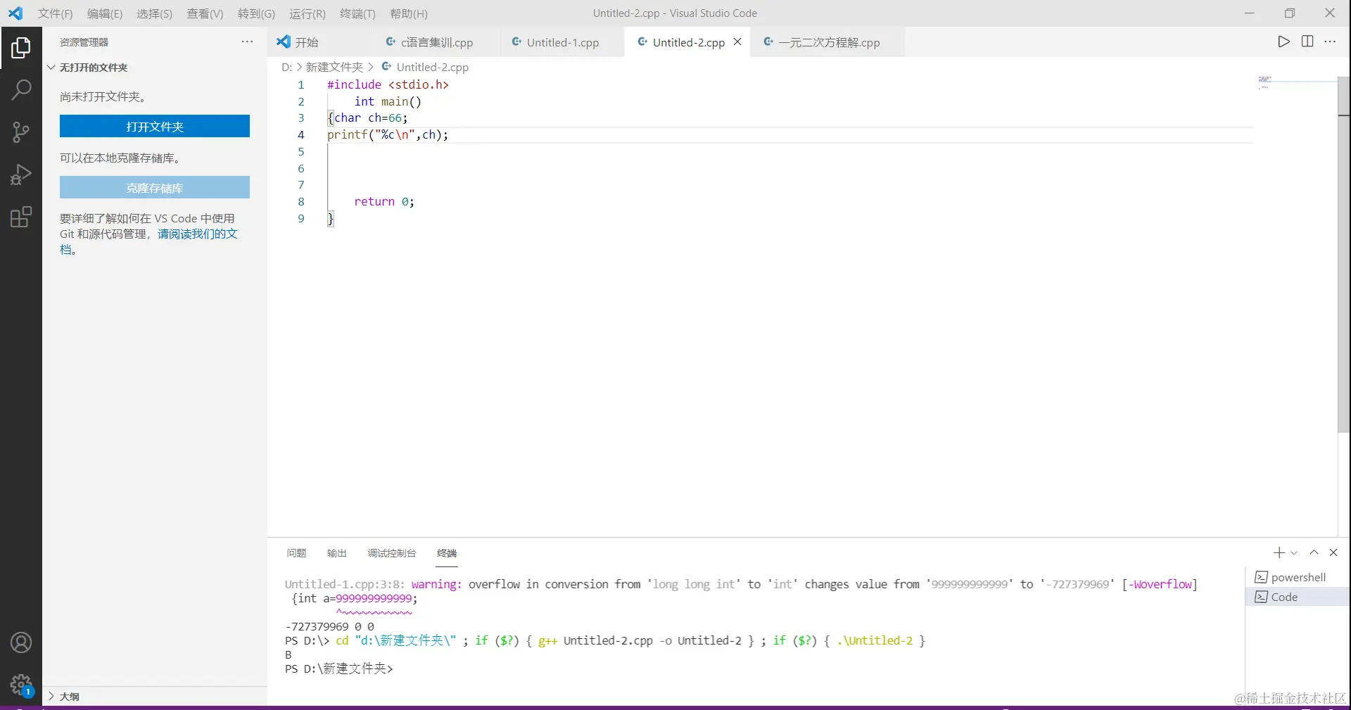Open the new terminal launch profile dropdown

coord(1293,553)
